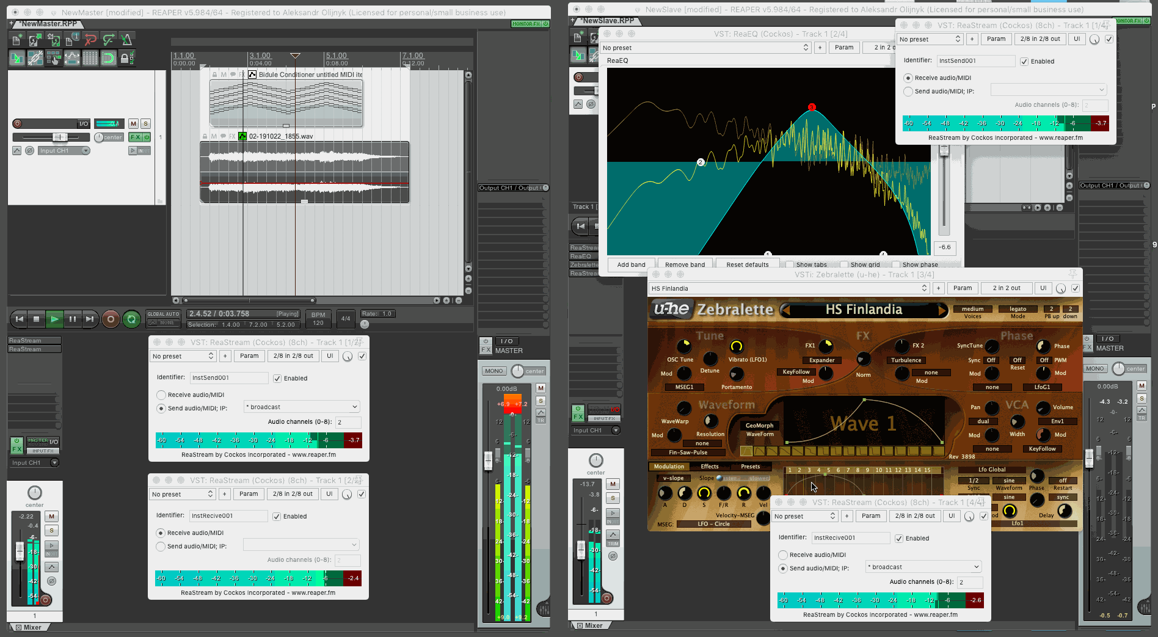Toggle envelope move-with-items icon in NewMaster

click(x=72, y=58)
